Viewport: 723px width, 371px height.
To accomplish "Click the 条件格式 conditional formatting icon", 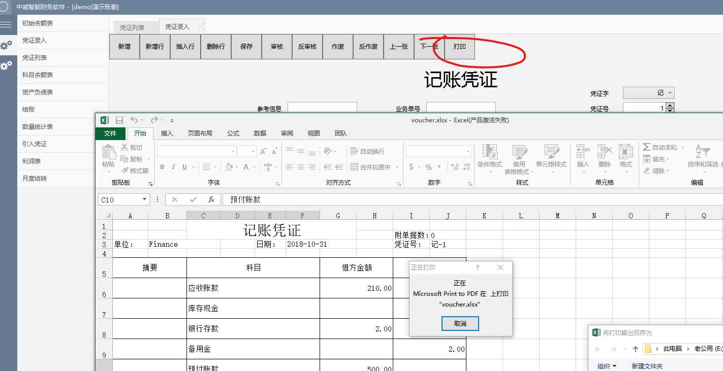I will click(490, 151).
